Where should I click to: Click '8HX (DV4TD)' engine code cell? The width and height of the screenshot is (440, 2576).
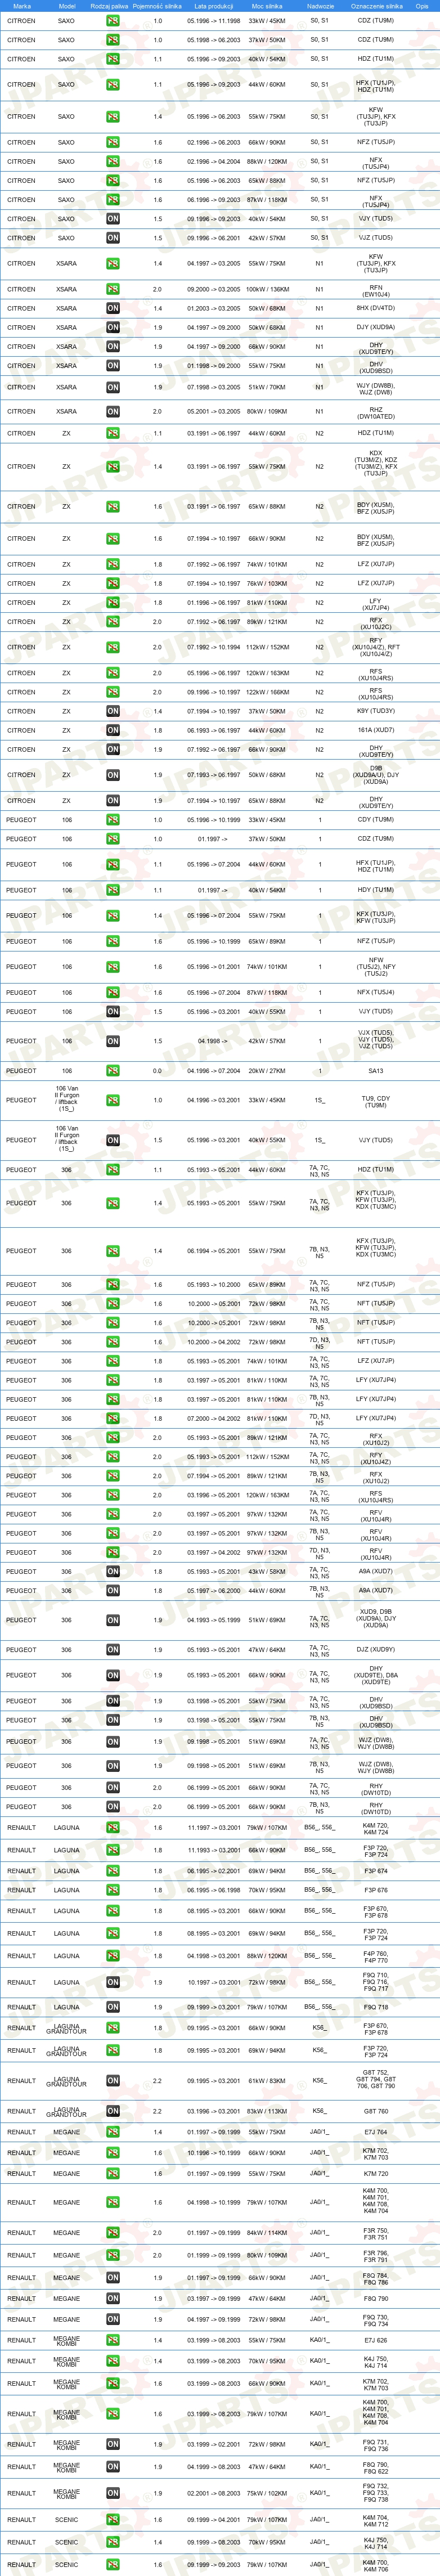(x=376, y=308)
